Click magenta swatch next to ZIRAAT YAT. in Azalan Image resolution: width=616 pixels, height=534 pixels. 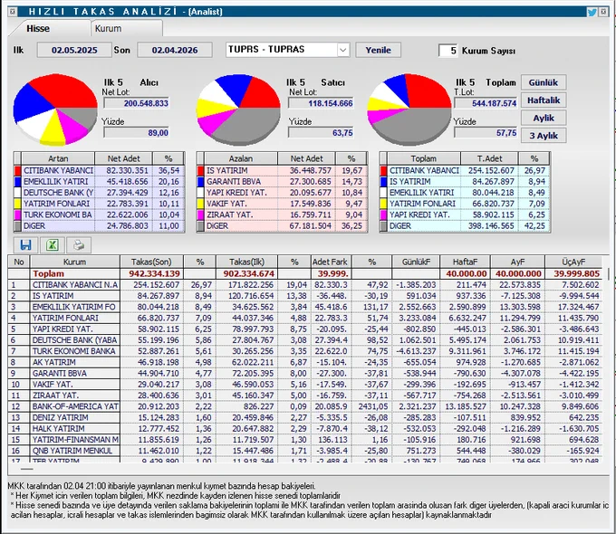click(200, 215)
